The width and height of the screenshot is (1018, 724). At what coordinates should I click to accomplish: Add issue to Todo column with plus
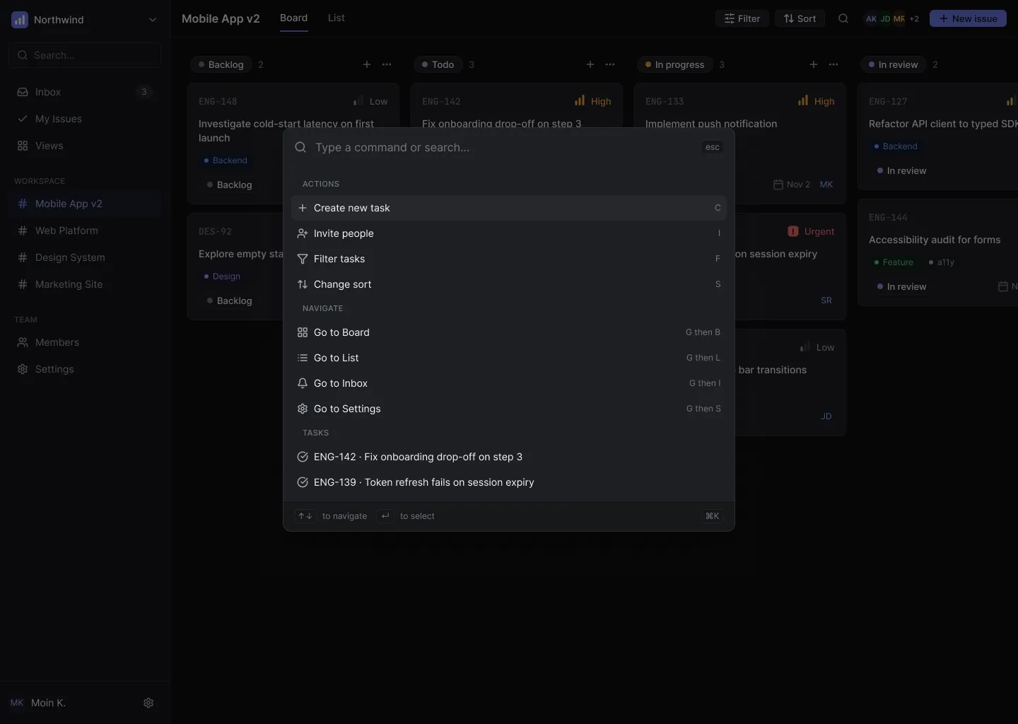click(x=590, y=64)
